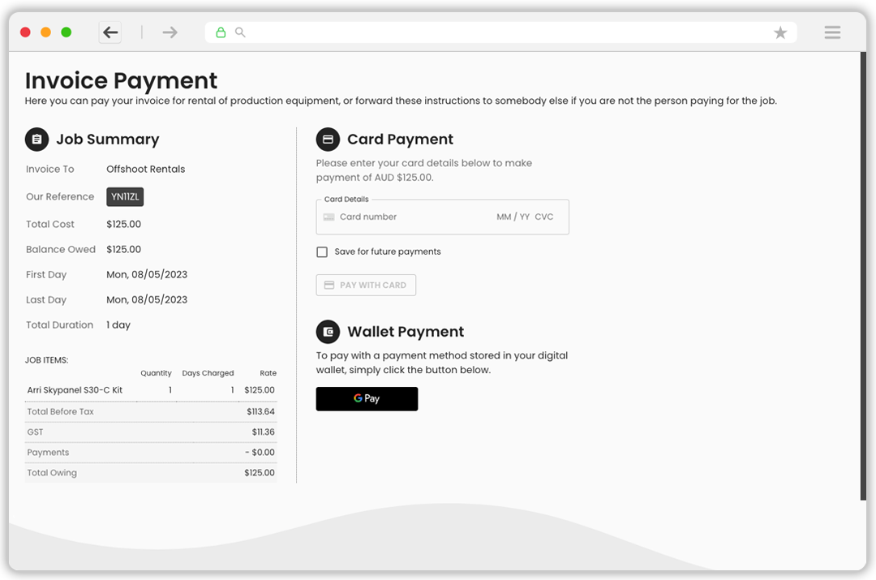Click the red window close dot
This screenshot has width=876, height=580.
[25, 32]
